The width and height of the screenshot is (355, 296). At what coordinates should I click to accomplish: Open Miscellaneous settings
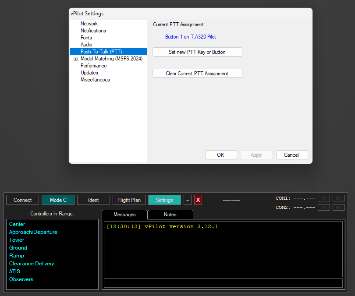[95, 80]
